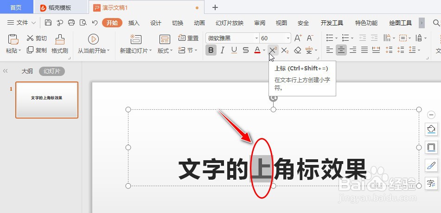Open the line spacing dropdown arrow
The width and height of the screenshot is (441, 213).
coord(419,50)
